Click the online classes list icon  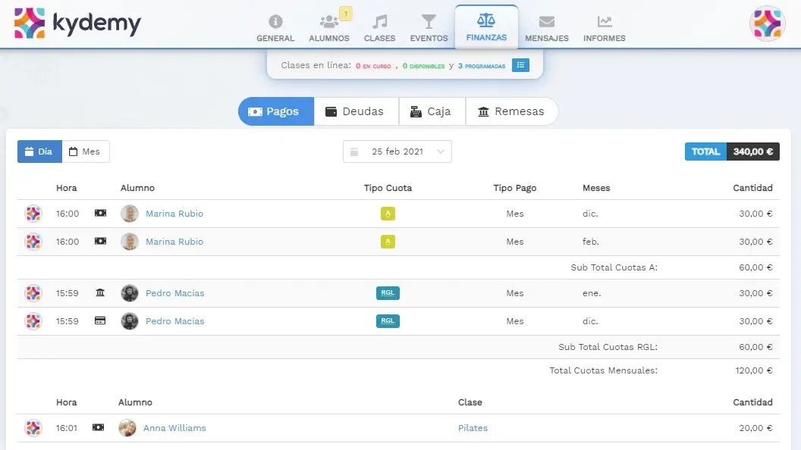point(520,66)
